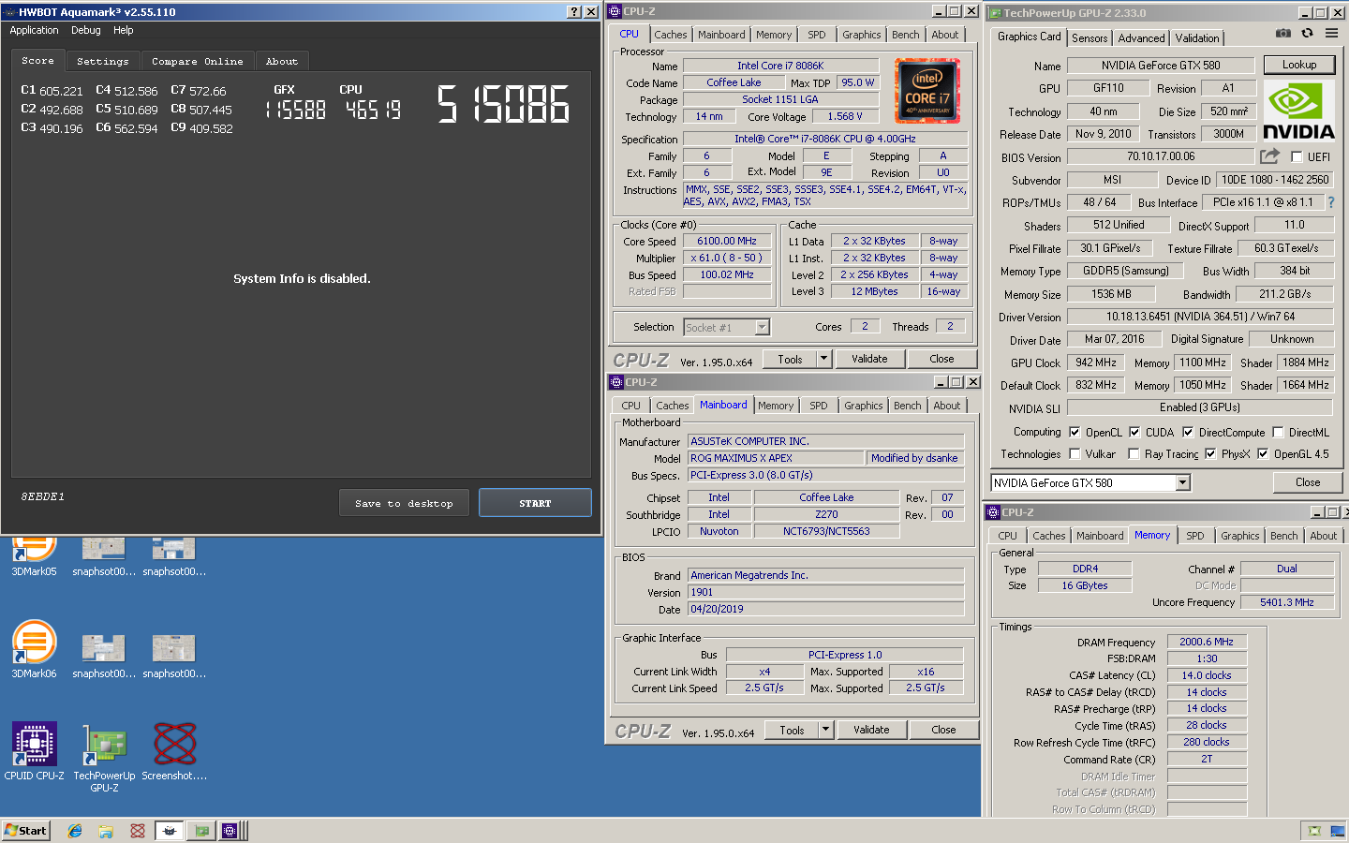Toggle the UEFI checkbox in GPU-Z

click(x=1297, y=157)
